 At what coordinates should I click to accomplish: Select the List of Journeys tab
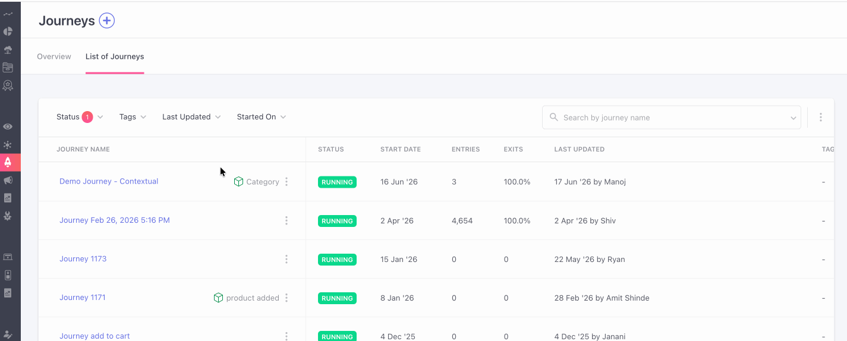(x=115, y=56)
